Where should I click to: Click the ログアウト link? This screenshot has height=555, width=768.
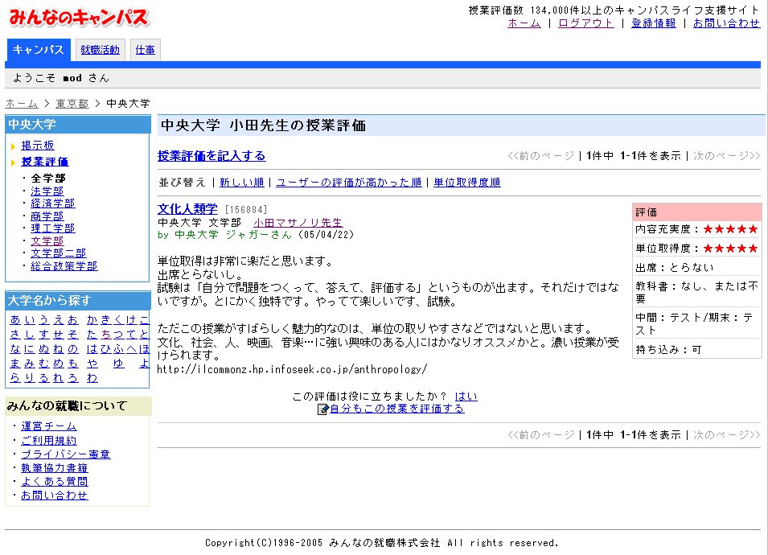[x=585, y=23]
